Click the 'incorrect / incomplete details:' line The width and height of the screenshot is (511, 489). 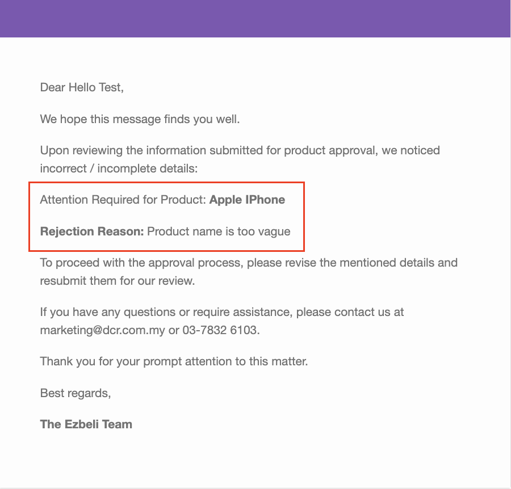click(119, 168)
